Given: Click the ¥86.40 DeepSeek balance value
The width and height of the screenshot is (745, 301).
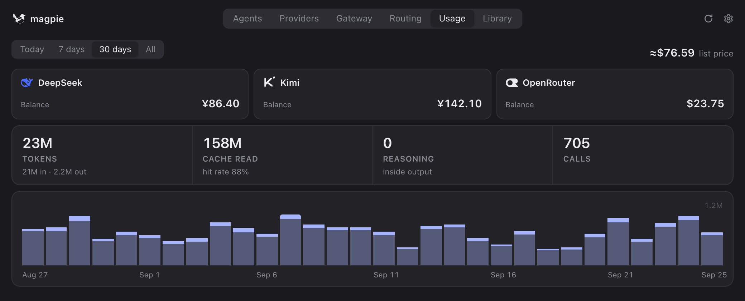Looking at the screenshot, I should [221, 104].
